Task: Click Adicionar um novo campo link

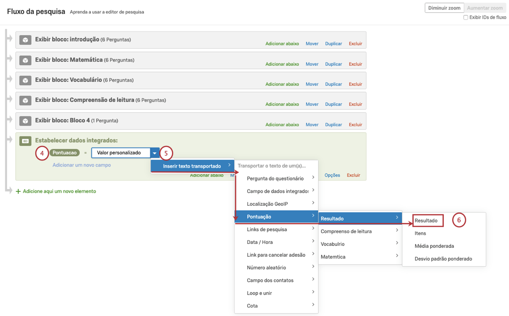Action: click(82, 165)
